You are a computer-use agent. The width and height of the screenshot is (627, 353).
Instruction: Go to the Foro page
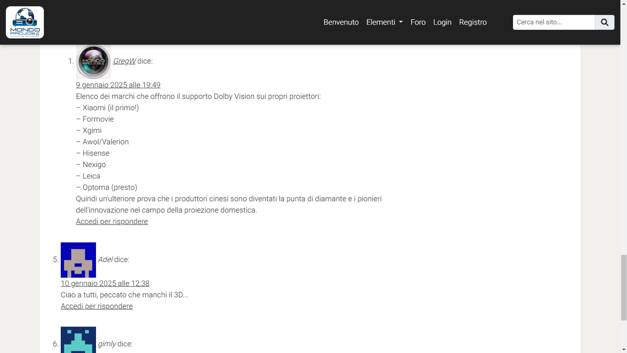tap(418, 22)
